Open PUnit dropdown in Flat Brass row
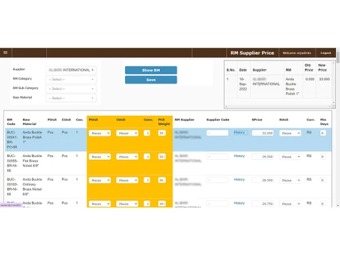The image size is (340, 255). (x=100, y=156)
